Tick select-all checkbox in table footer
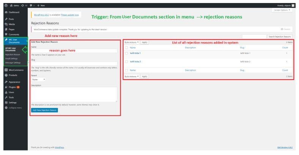 tap(126, 70)
